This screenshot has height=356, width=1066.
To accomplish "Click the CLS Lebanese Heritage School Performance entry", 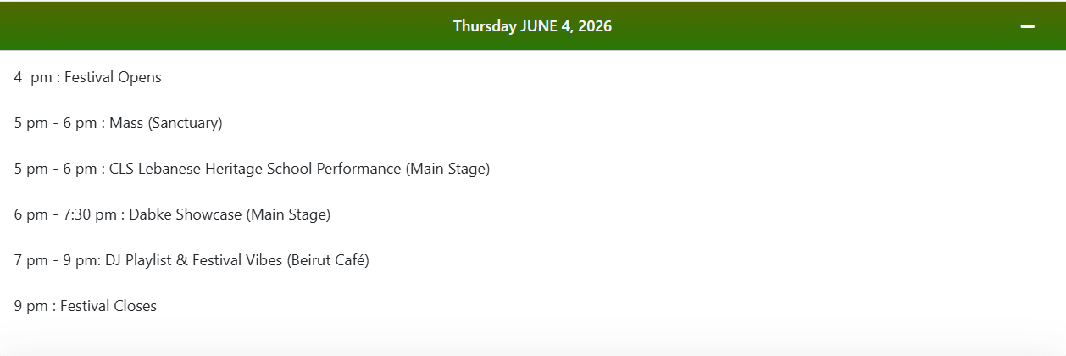I will [x=252, y=169].
